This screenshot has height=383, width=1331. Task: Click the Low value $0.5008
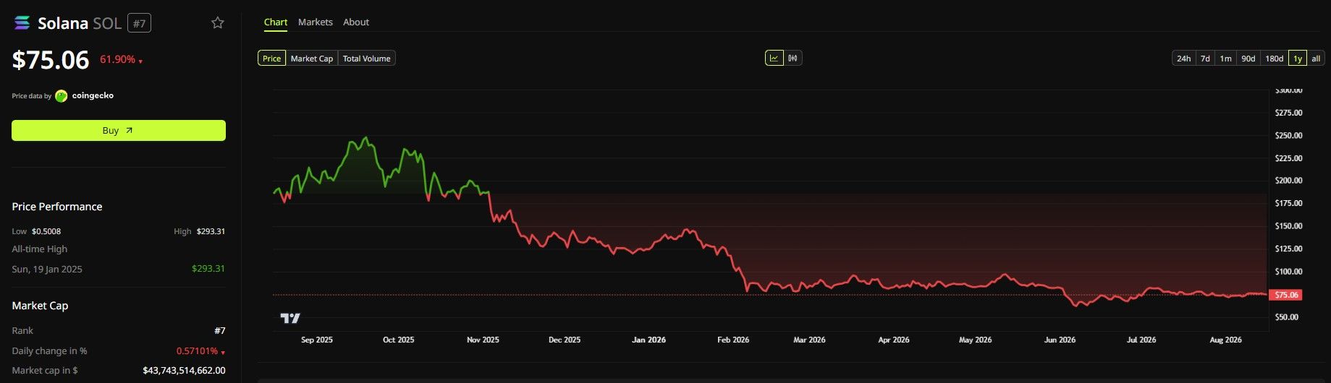click(46, 231)
